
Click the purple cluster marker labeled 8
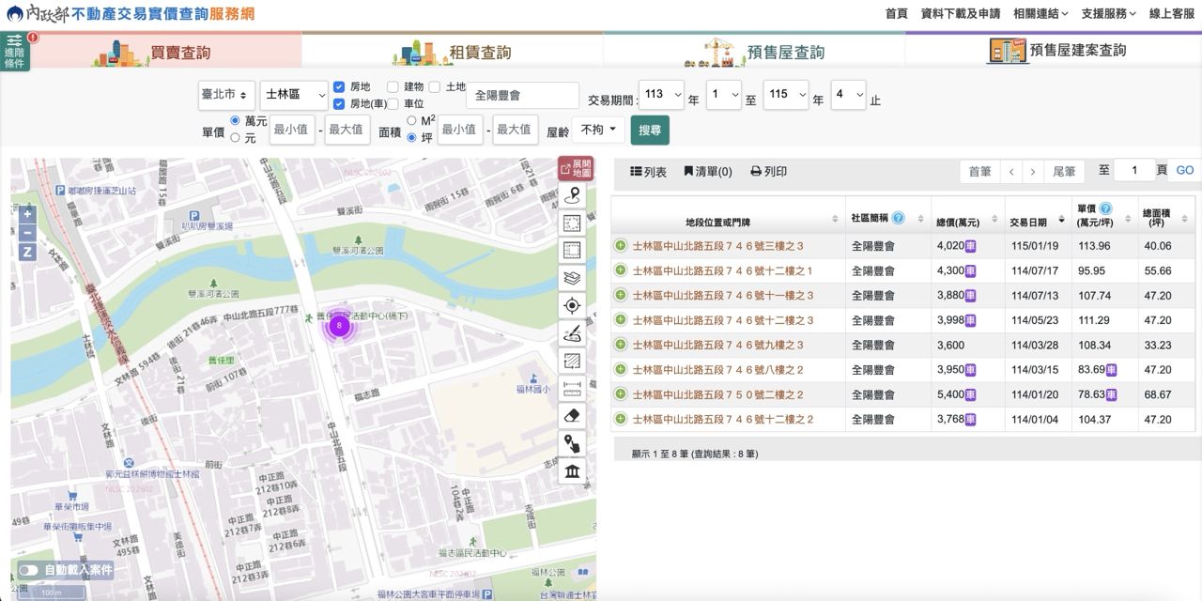tap(339, 327)
